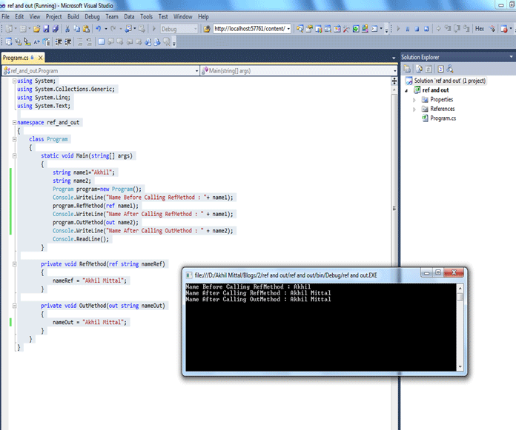Viewport: 516px width, 430px height.
Task: Click the Refresh icon in Solution Explorer
Action: click(x=429, y=69)
